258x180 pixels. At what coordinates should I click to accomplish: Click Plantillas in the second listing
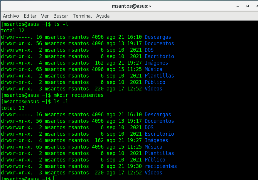[x=159, y=153]
